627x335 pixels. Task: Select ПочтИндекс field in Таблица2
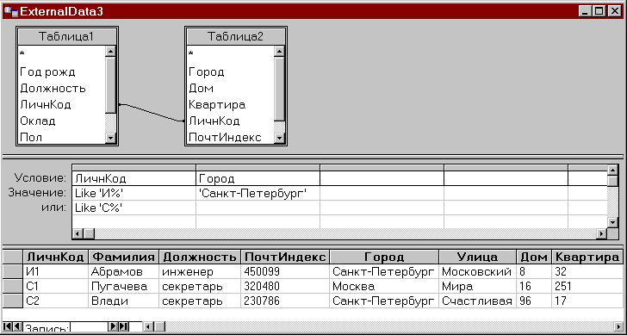(x=231, y=137)
